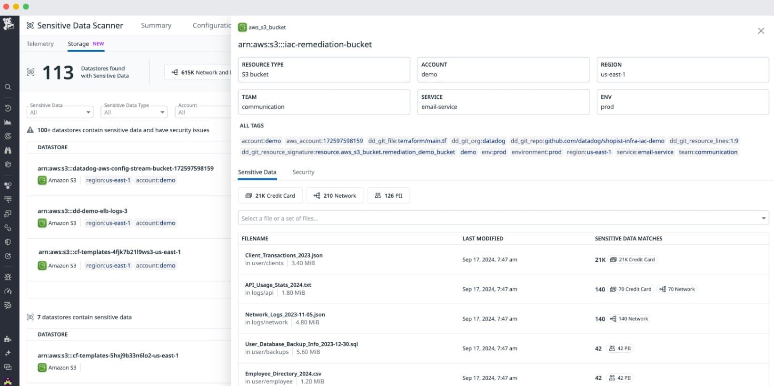Open the shield security icon in the sidebar

tap(8, 242)
